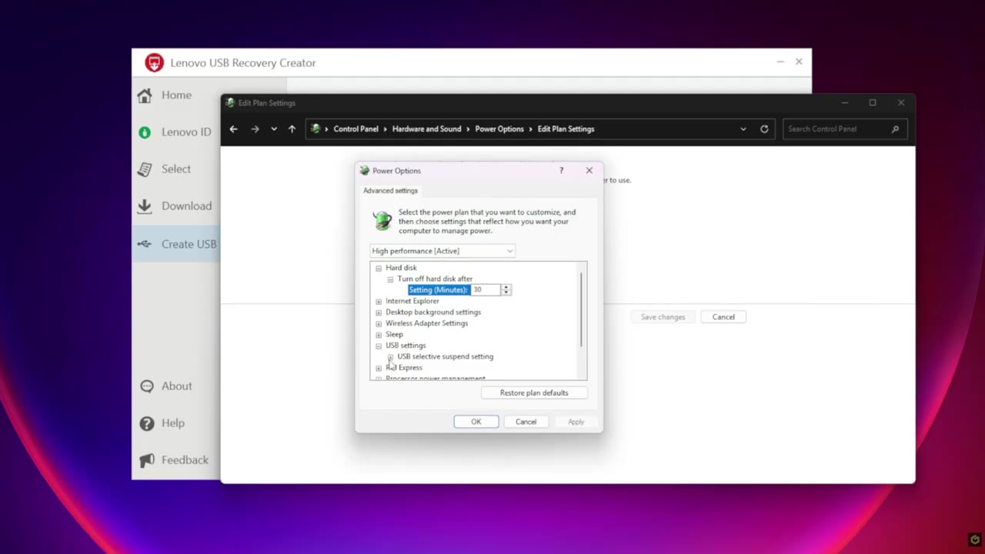
Task: Click Power Options in the breadcrumb
Action: pos(499,129)
